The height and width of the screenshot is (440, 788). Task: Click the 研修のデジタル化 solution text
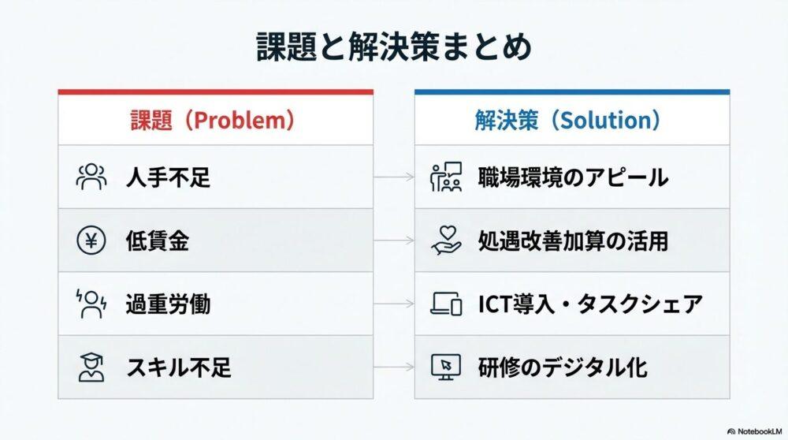[x=563, y=367]
